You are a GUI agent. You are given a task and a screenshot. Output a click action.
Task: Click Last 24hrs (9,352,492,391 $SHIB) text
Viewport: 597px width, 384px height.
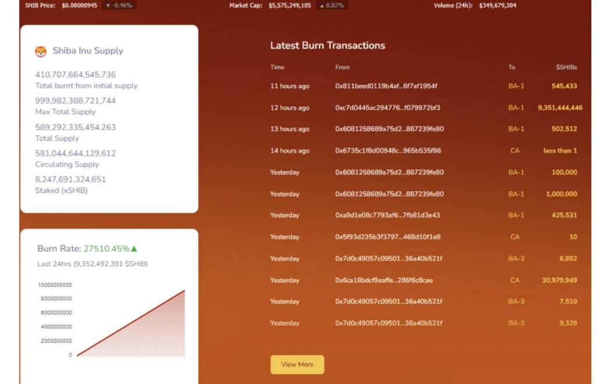tap(93, 264)
